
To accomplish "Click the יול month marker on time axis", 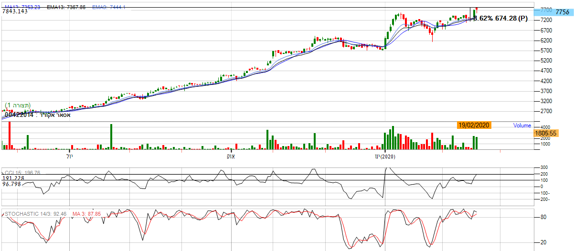I will 69,156.
